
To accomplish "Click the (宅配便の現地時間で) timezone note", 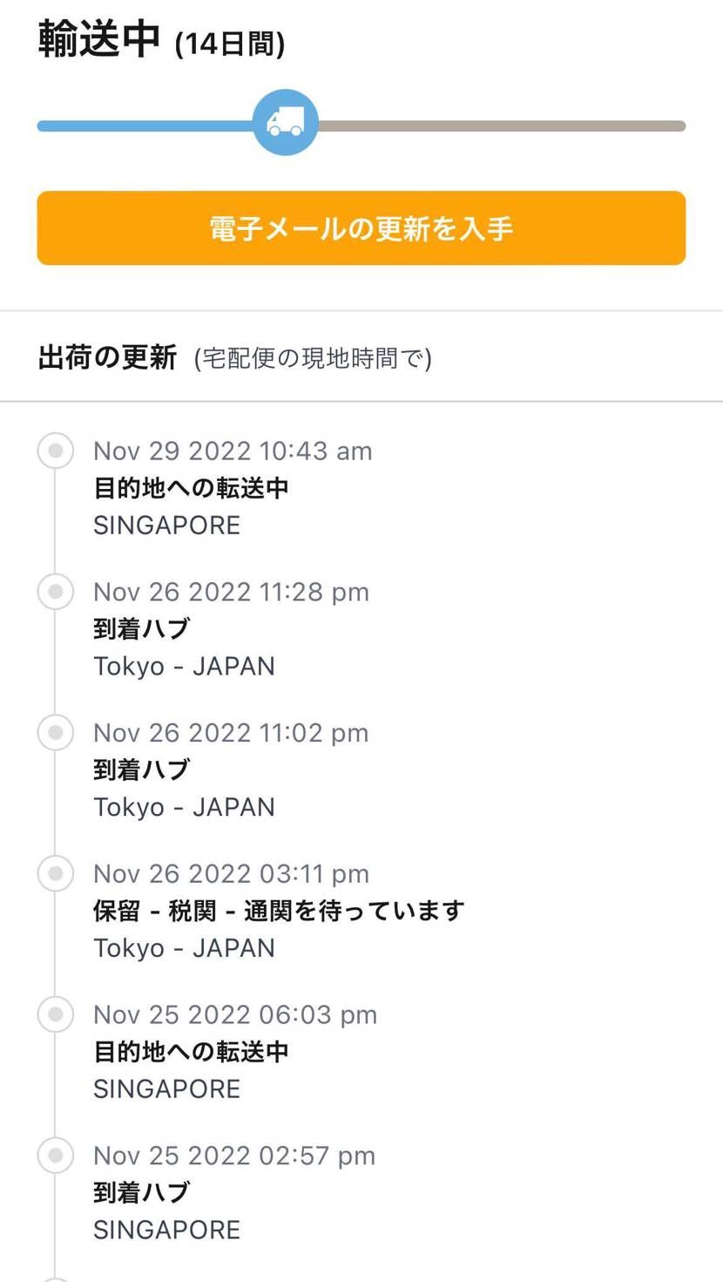I will point(314,358).
